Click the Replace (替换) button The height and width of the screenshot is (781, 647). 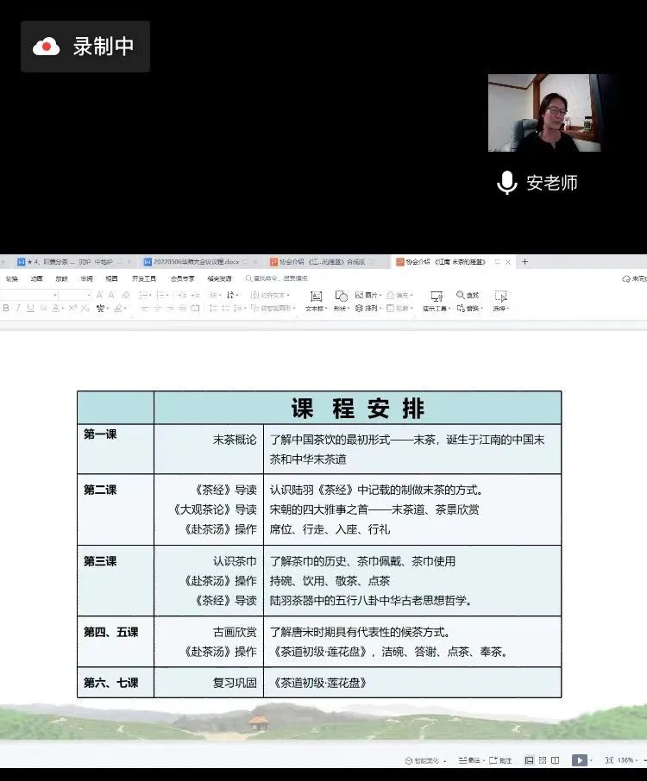(469, 309)
